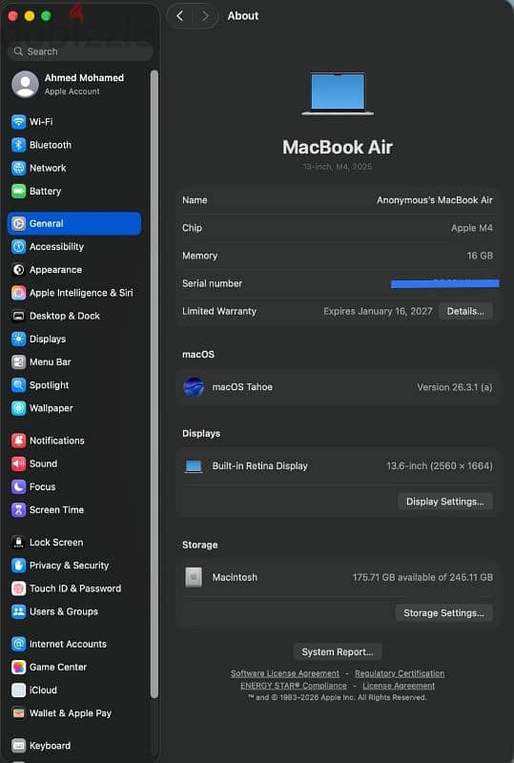Click the Apple M4 chip value
514x763 pixels.
coord(472,228)
